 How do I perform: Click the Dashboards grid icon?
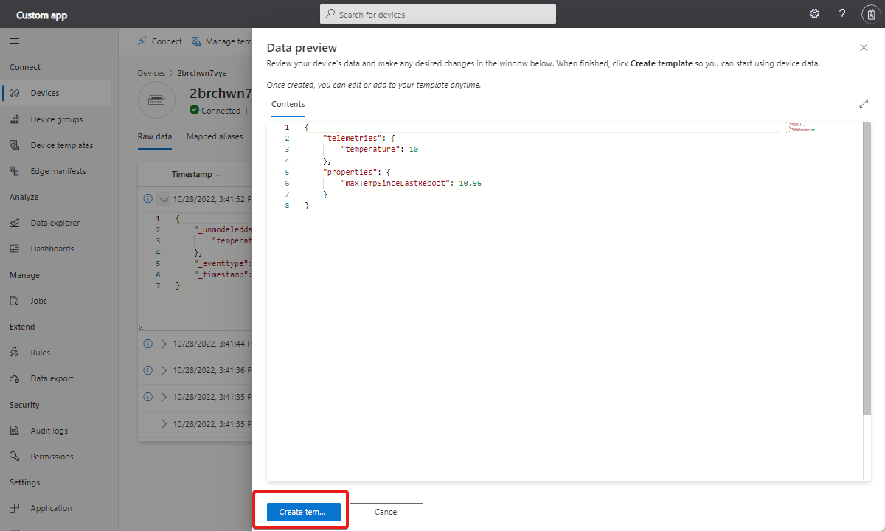click(15, 249)
